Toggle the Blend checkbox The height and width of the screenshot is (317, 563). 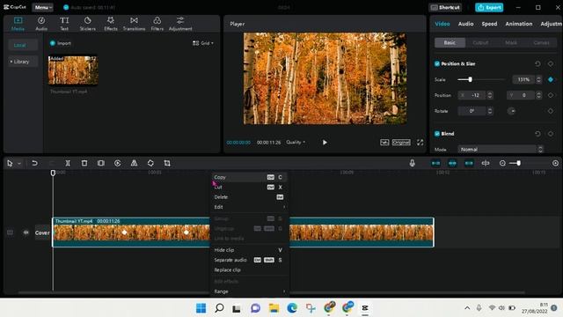click(437, 134)
